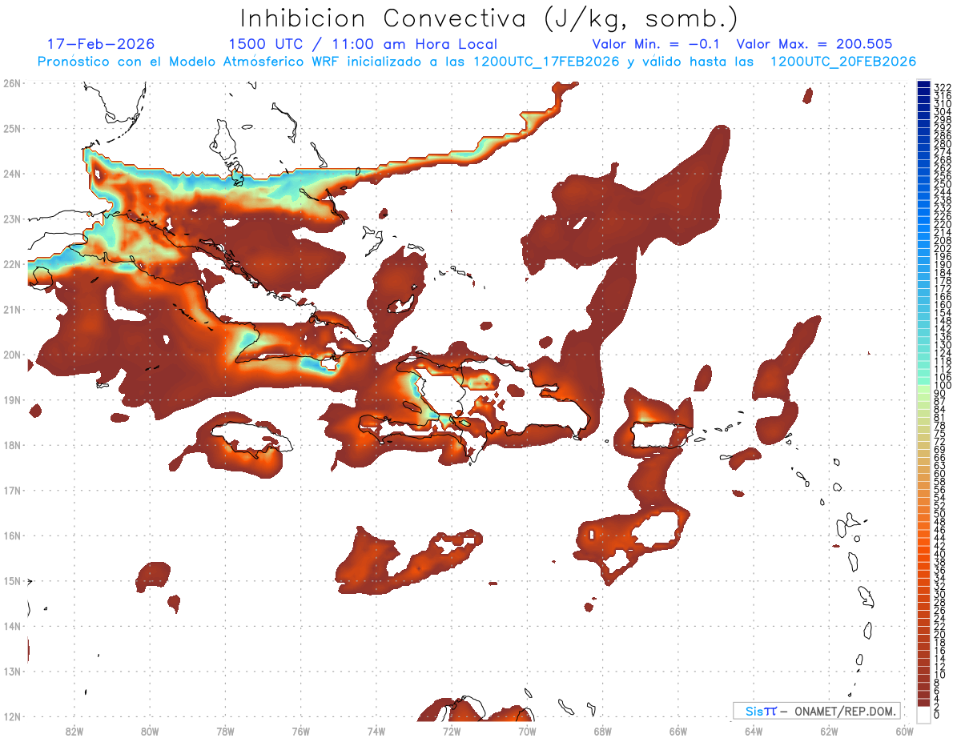
Task: Click the '80W' longitude label
Action: (x=150, y=731)
